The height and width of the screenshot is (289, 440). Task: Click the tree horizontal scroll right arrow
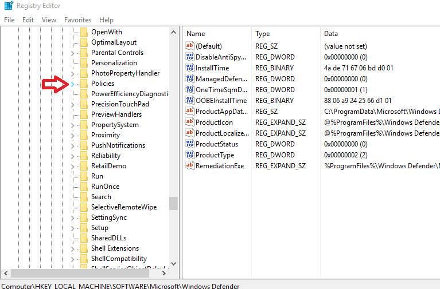[164, 273]
